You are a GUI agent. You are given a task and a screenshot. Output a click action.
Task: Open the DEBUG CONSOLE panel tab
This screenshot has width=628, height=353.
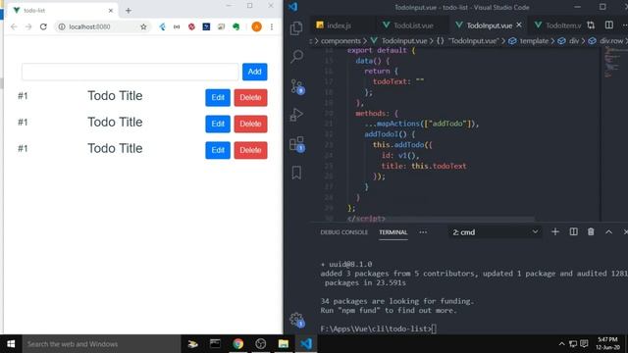coord(343,232)
